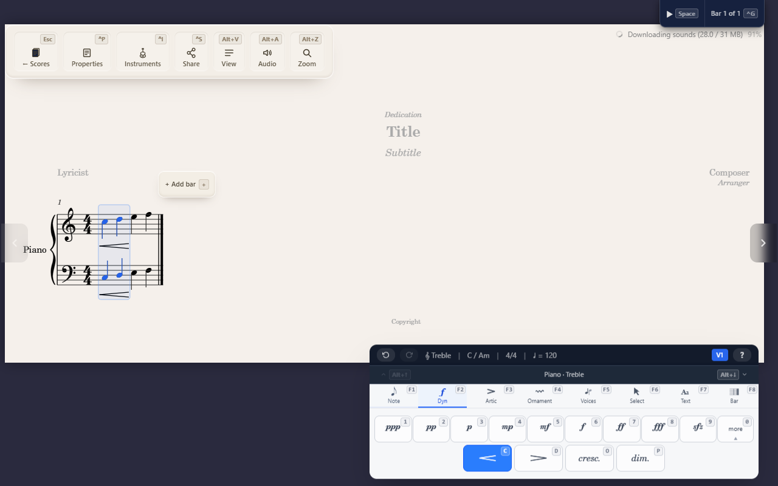Open the Properties panel
The image size is (778, 486).
[87, 52]
